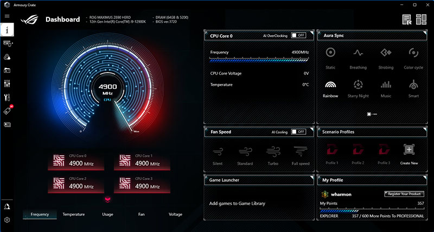Select scenario Profile 3
This screenshot has height=232, width=434.
[x=384, y=154]
